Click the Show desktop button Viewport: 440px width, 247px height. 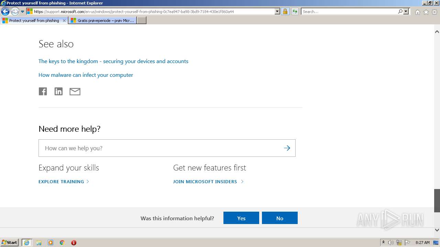(x=436, y=243)
